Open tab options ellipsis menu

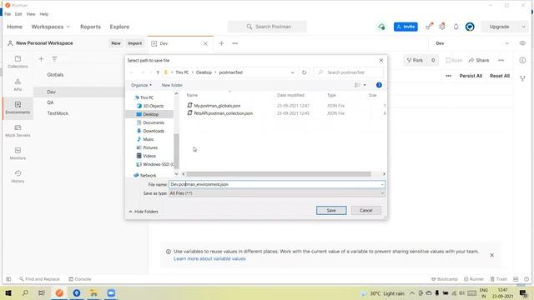235,43
